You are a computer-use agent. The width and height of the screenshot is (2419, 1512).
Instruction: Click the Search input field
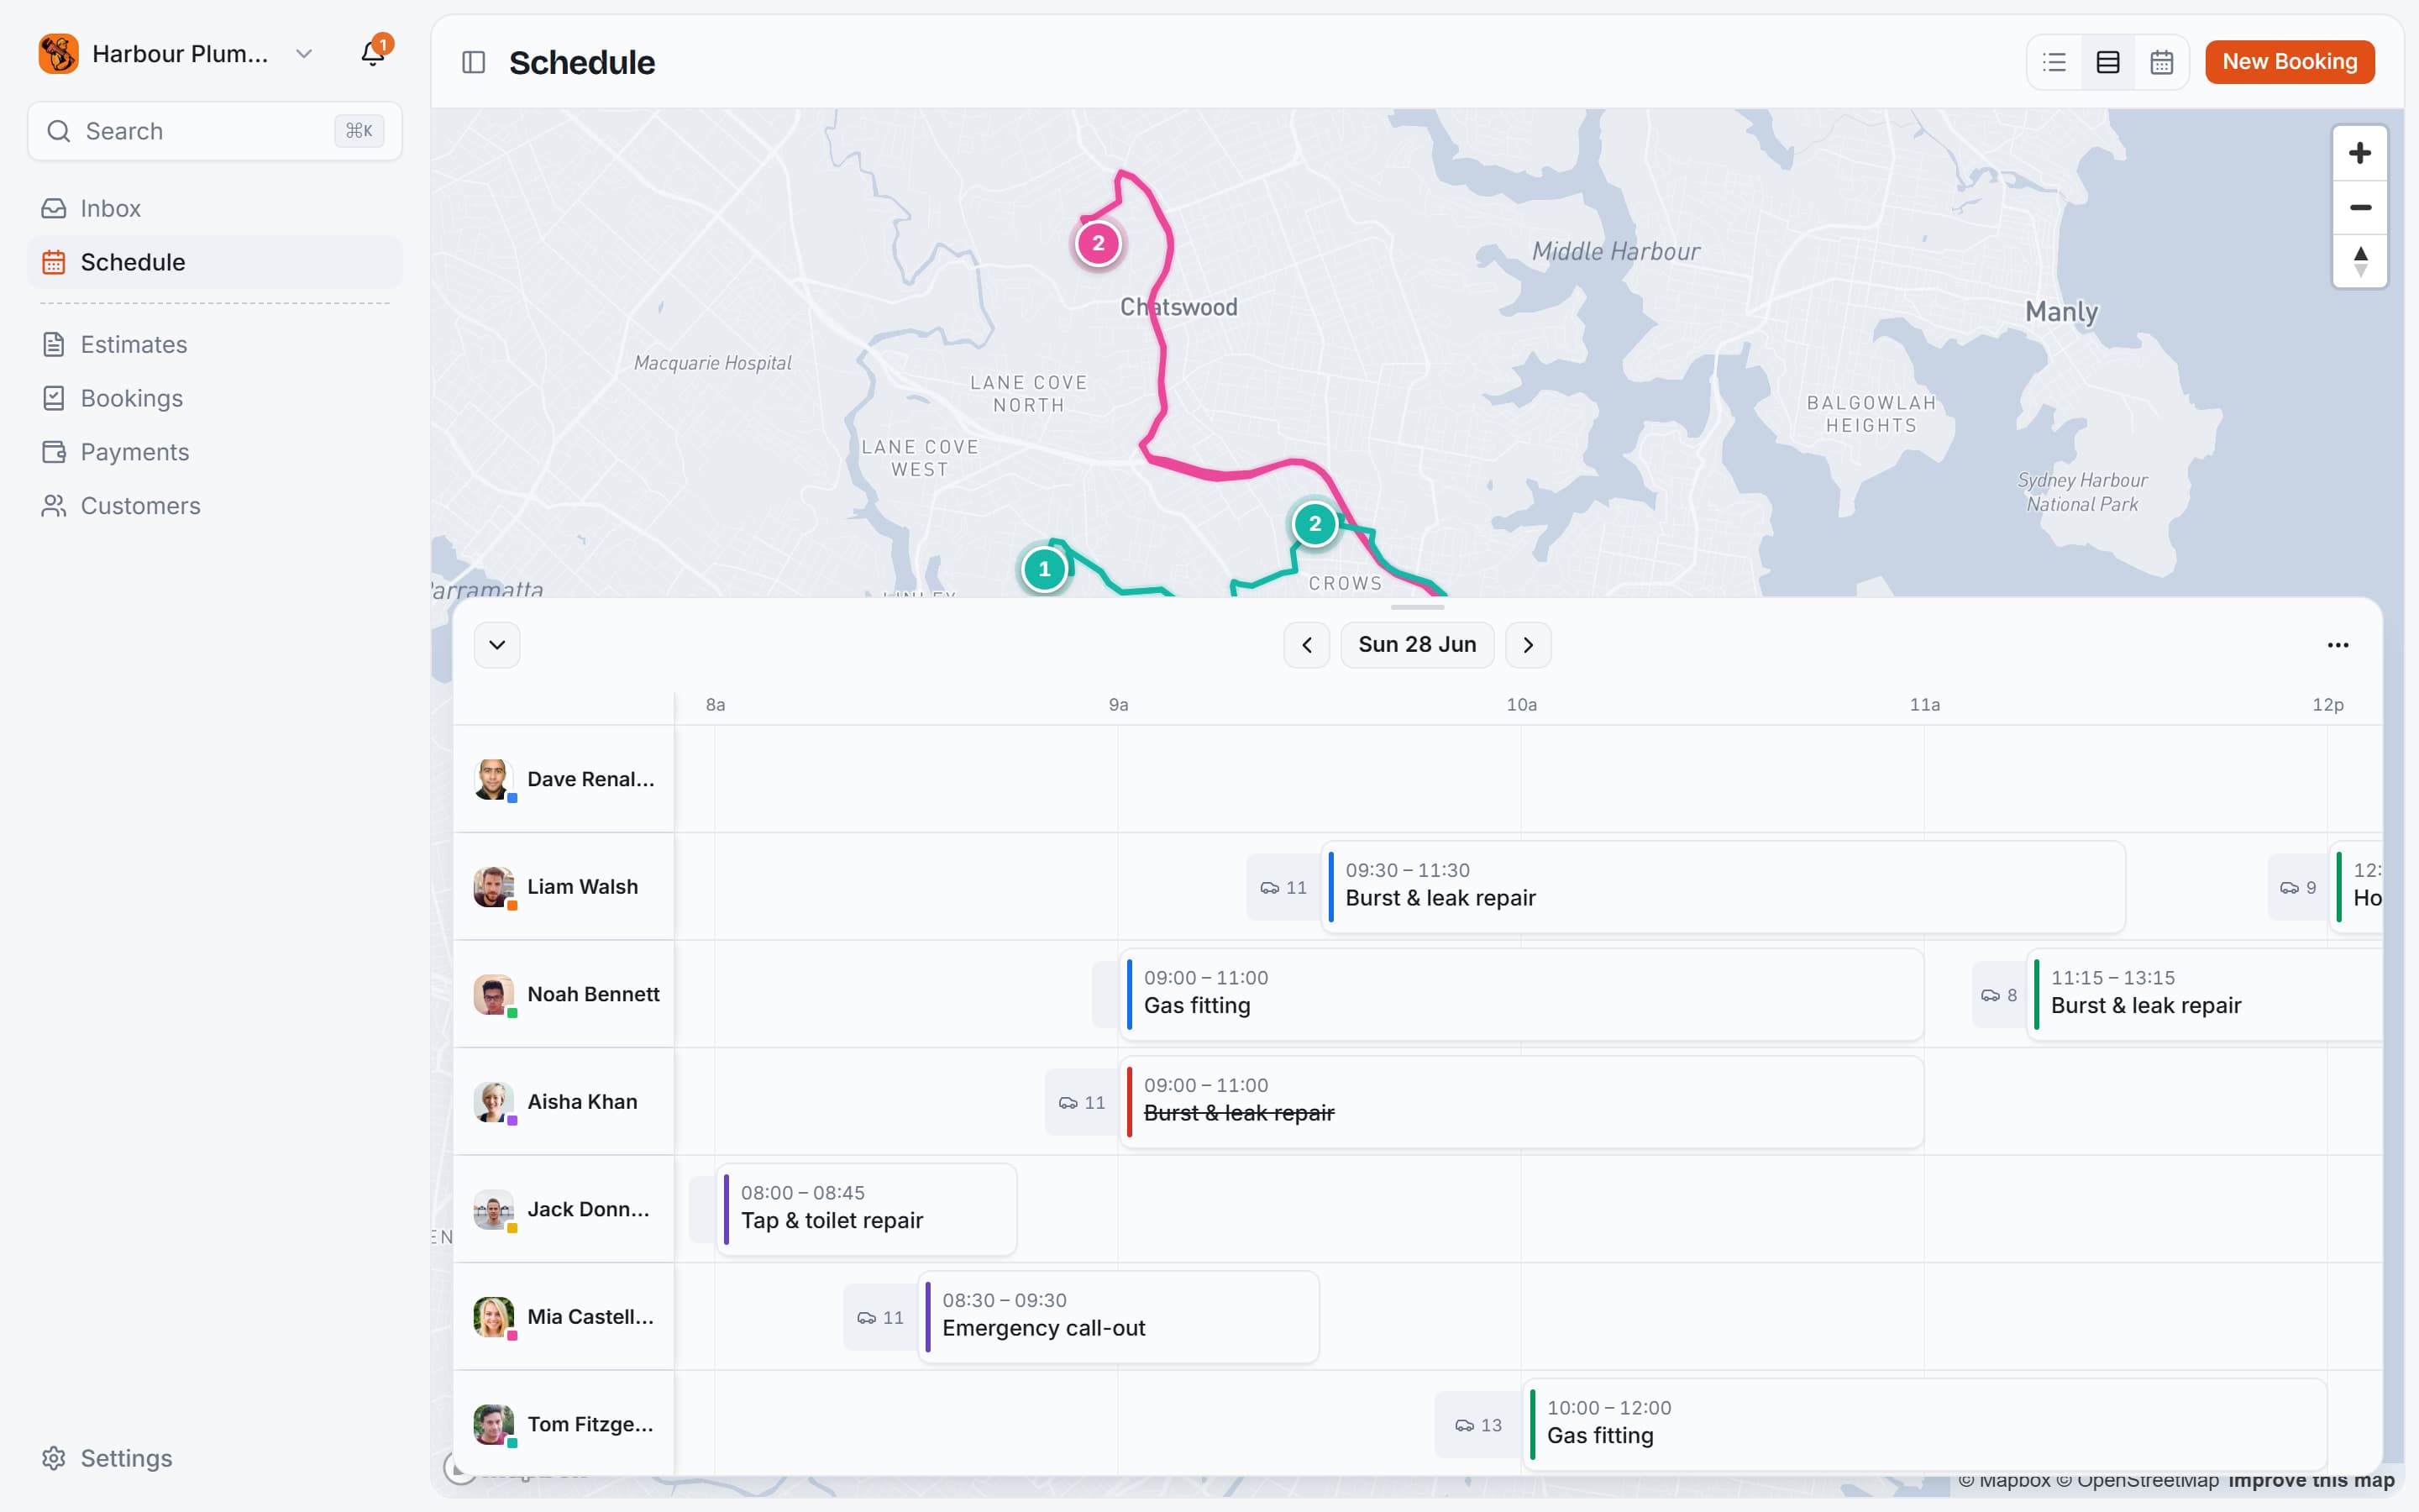(x=215, y=131)
